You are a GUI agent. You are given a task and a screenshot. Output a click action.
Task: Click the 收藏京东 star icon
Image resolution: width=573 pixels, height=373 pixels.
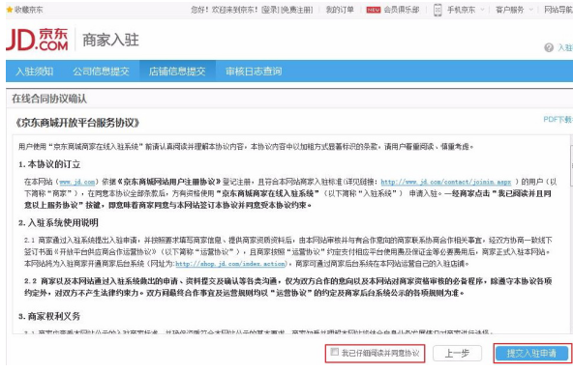click(10, 10)
